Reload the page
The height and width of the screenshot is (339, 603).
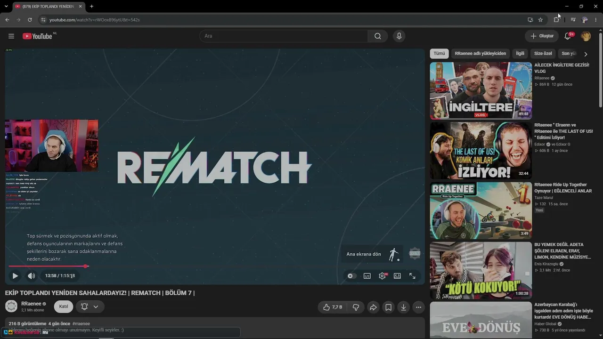[30, 20]
